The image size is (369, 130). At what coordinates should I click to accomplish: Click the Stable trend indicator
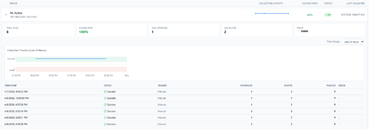[303, 31]
